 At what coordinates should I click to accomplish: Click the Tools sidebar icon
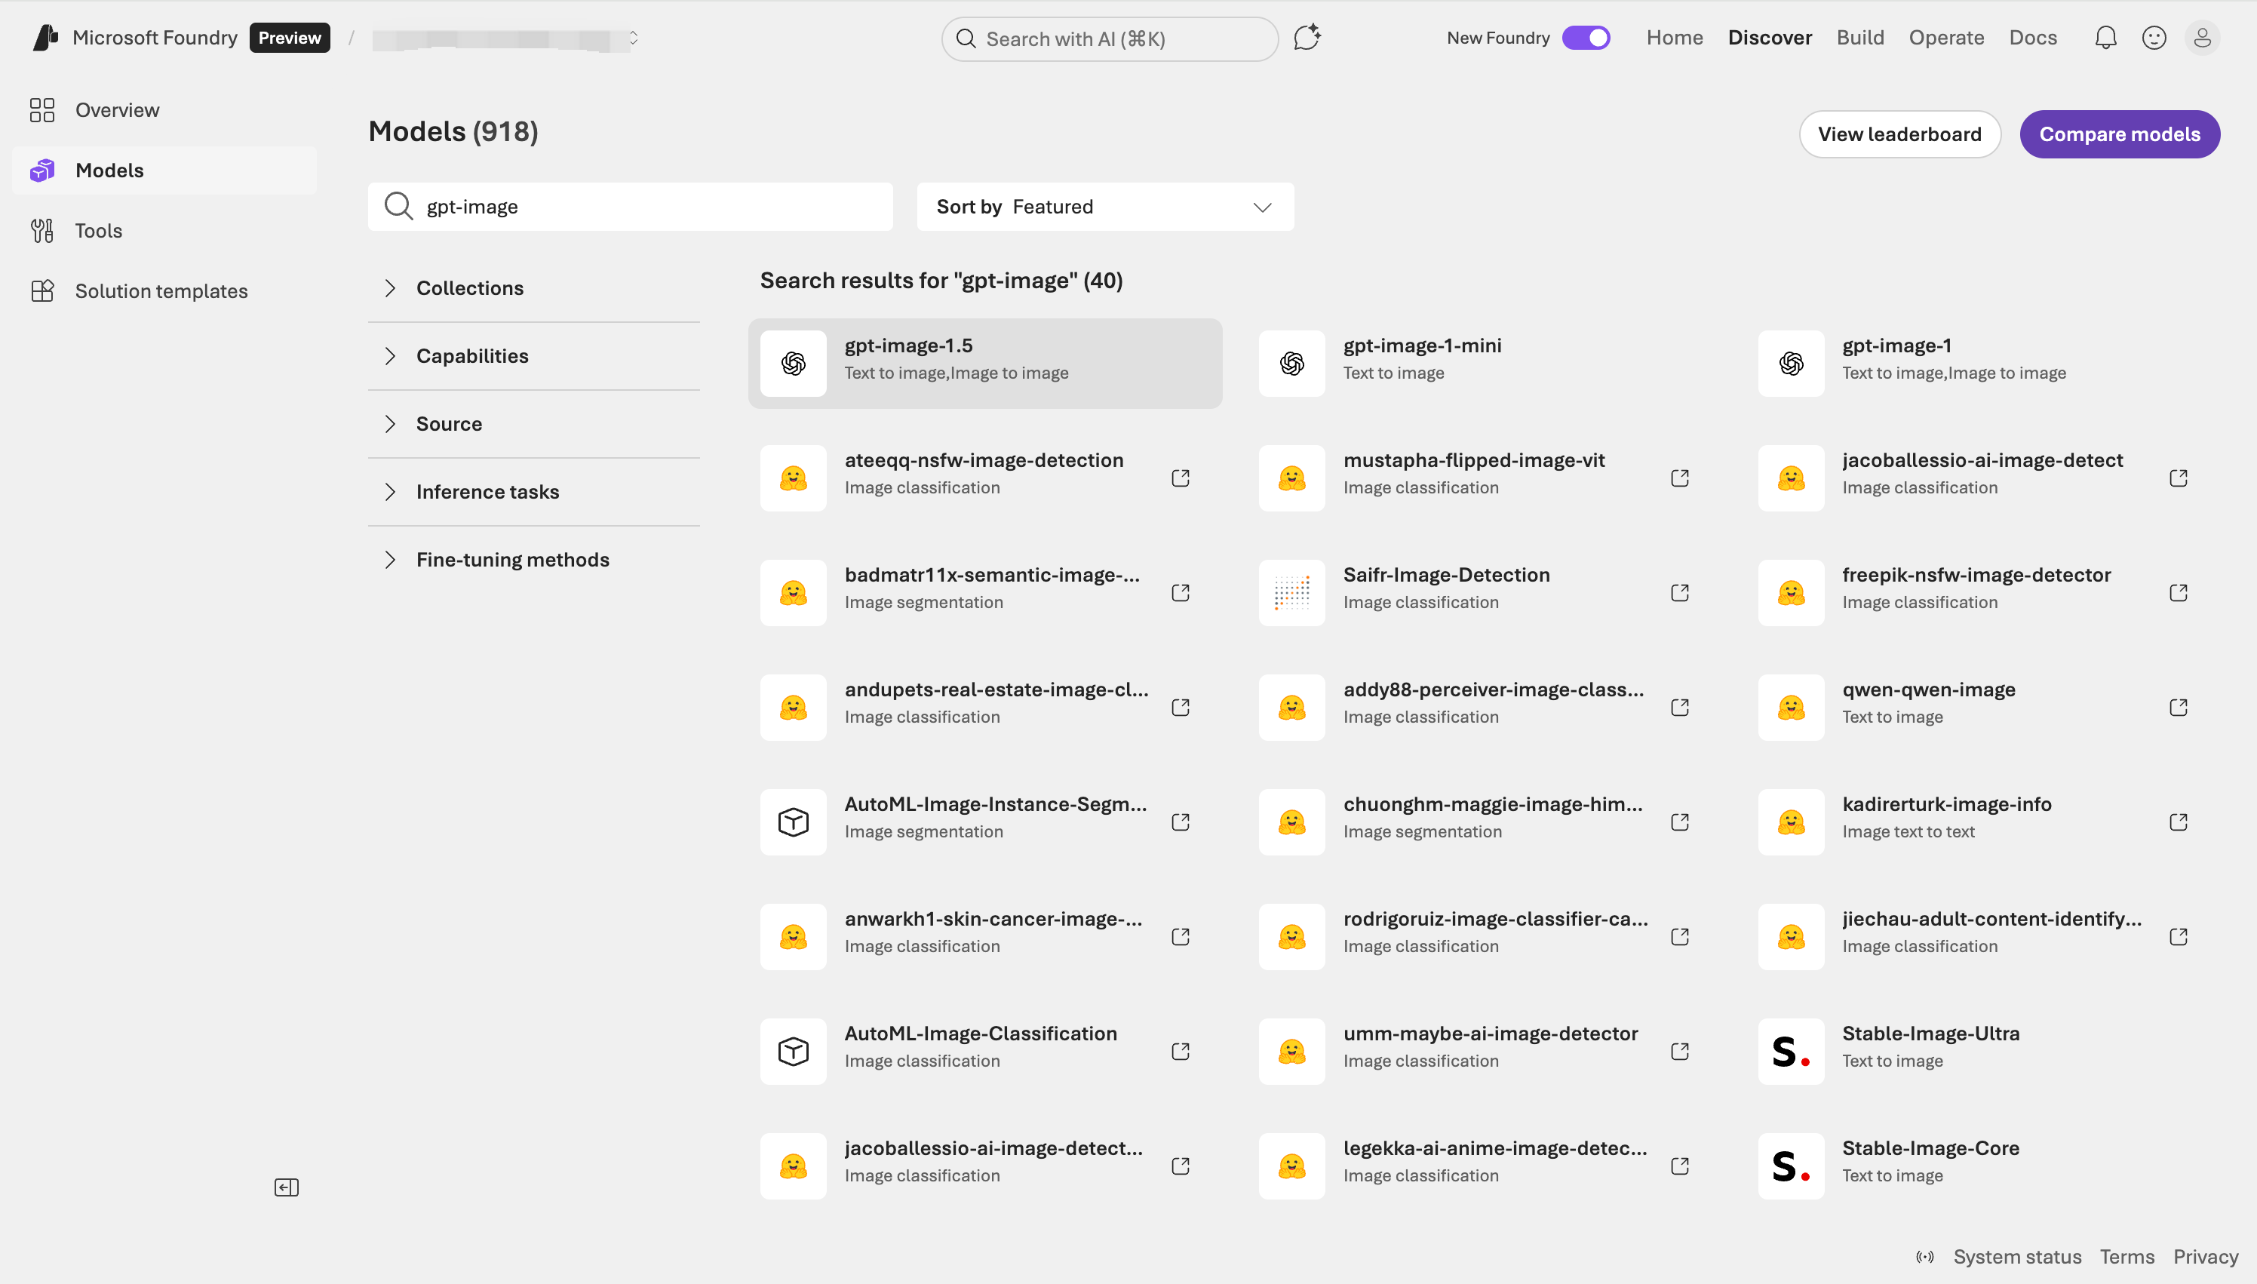coord(42,231)
